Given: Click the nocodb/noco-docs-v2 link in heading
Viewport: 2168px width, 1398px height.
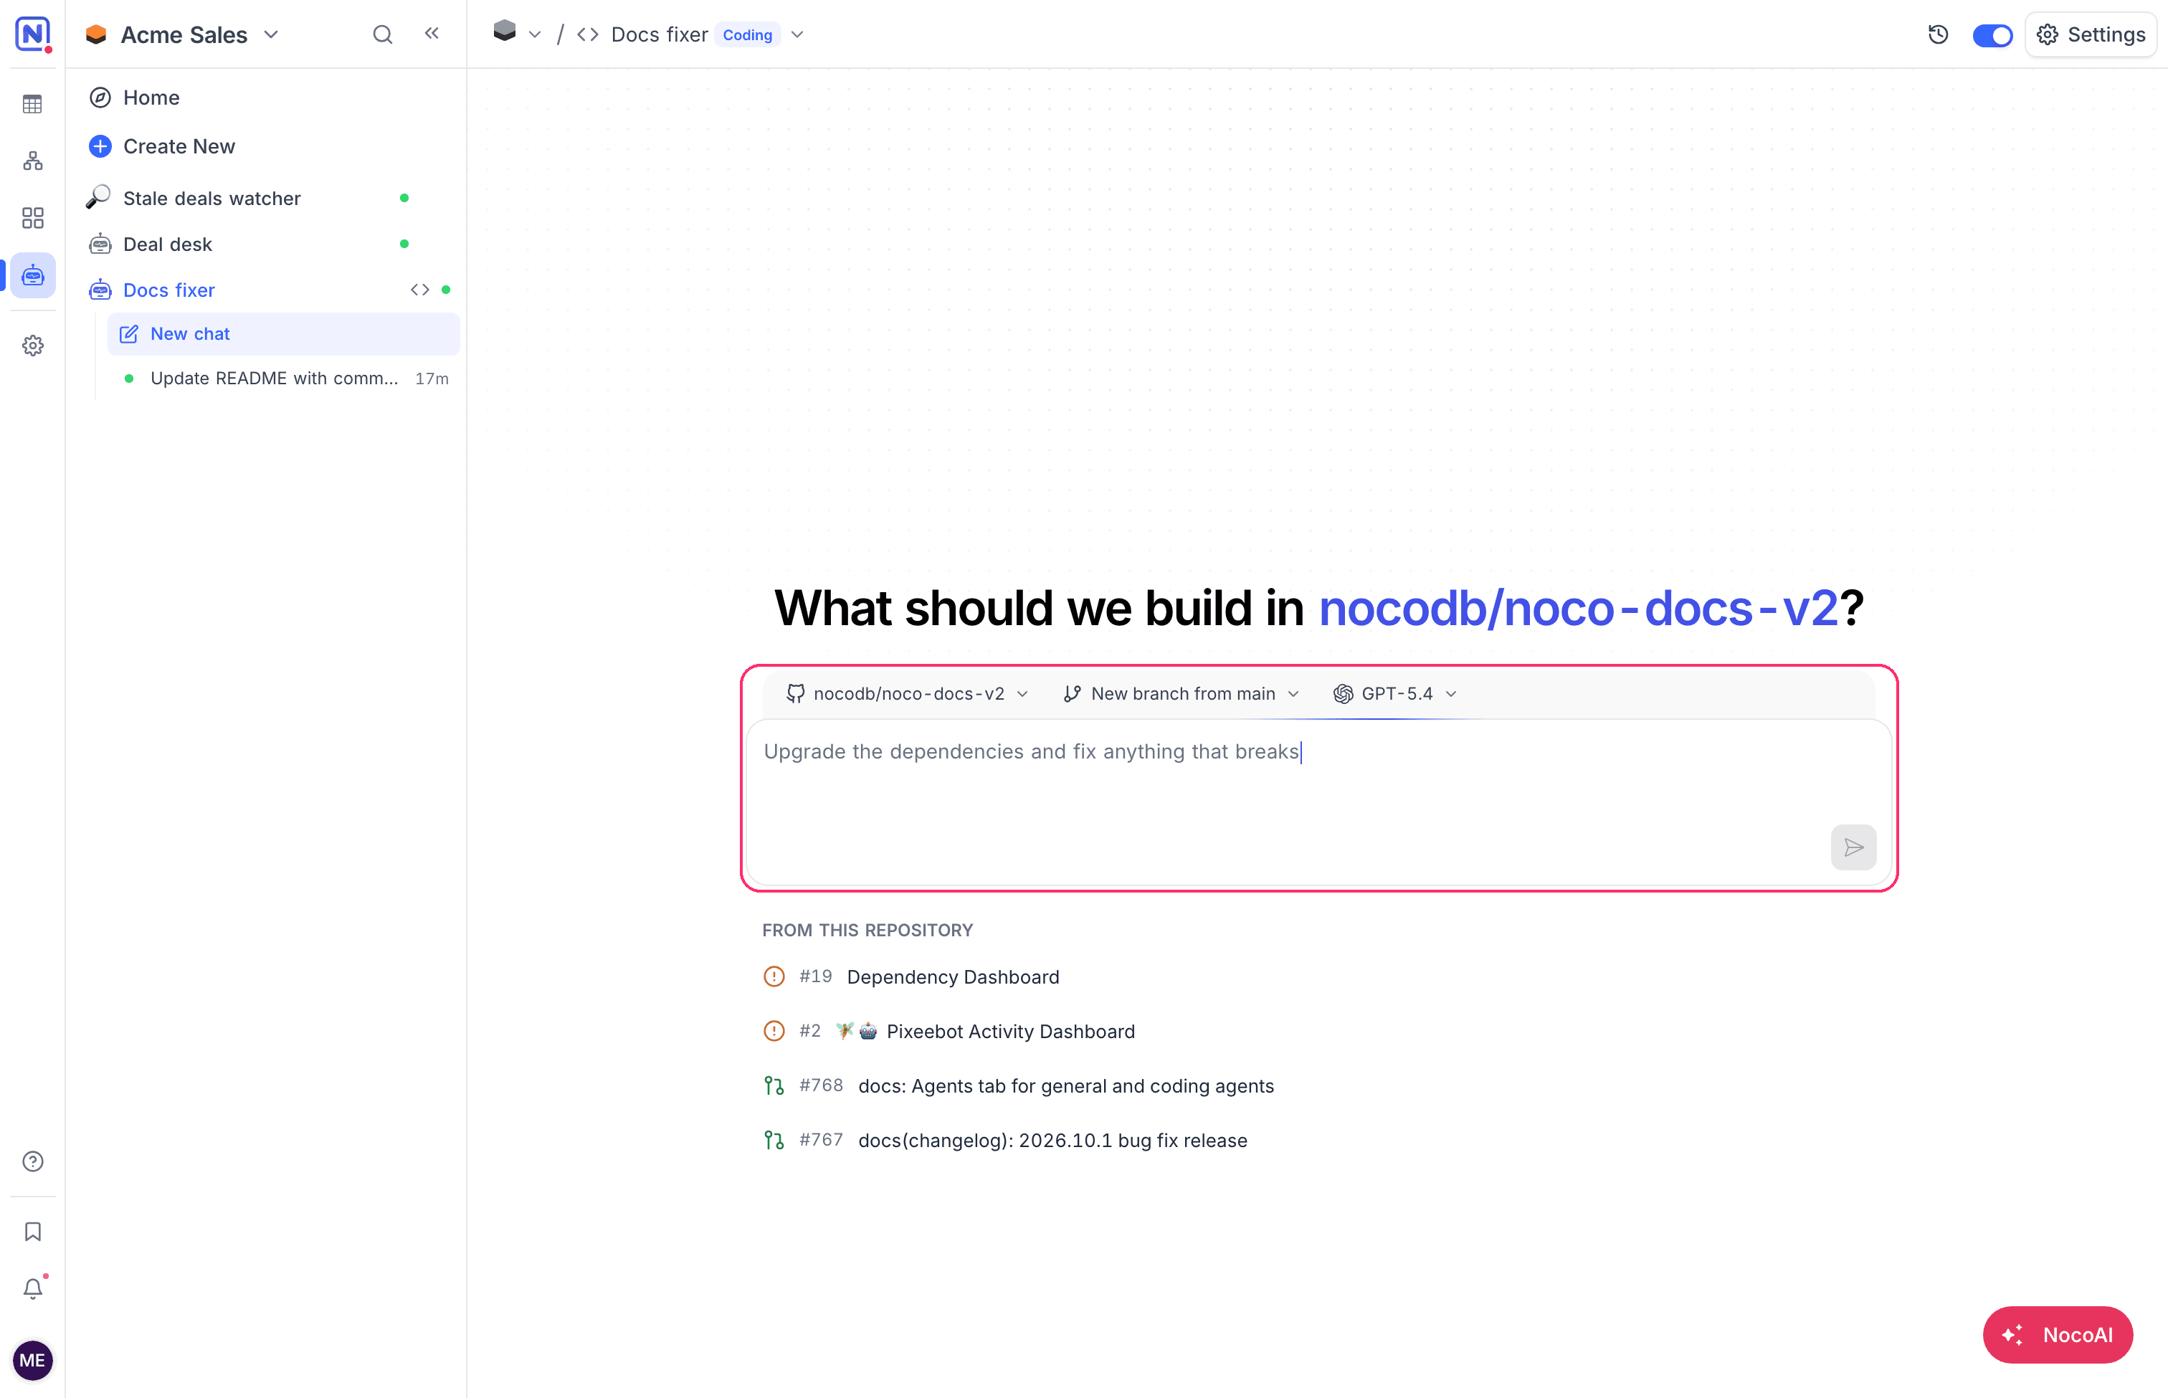Looking at the screenshot, I should 1578,607.
